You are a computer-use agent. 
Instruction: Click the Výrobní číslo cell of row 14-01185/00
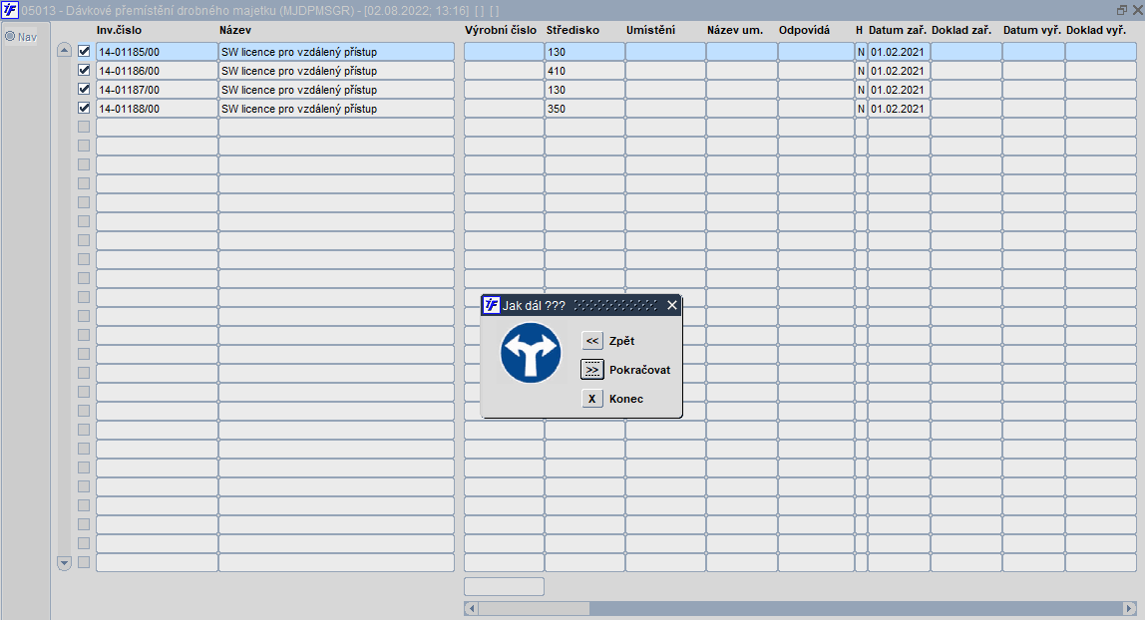[x=504, y=52]
